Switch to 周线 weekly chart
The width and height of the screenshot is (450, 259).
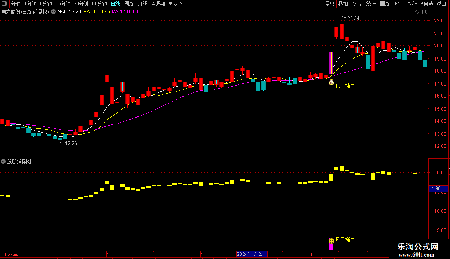point(129,4)
